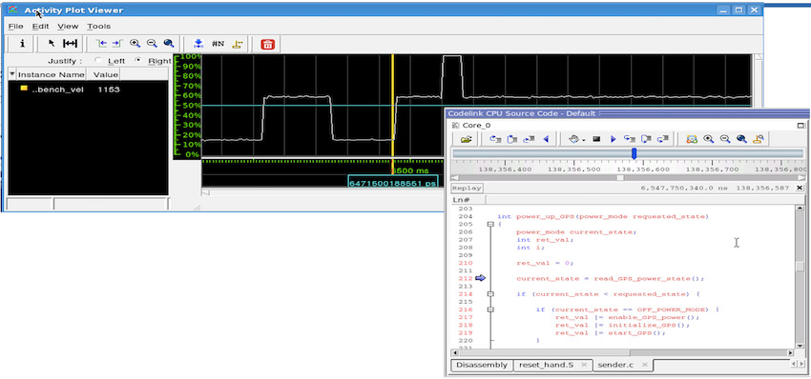811x379 pixels.
Task: Click line 212 current execution arrow
Action: coord(481,278)
